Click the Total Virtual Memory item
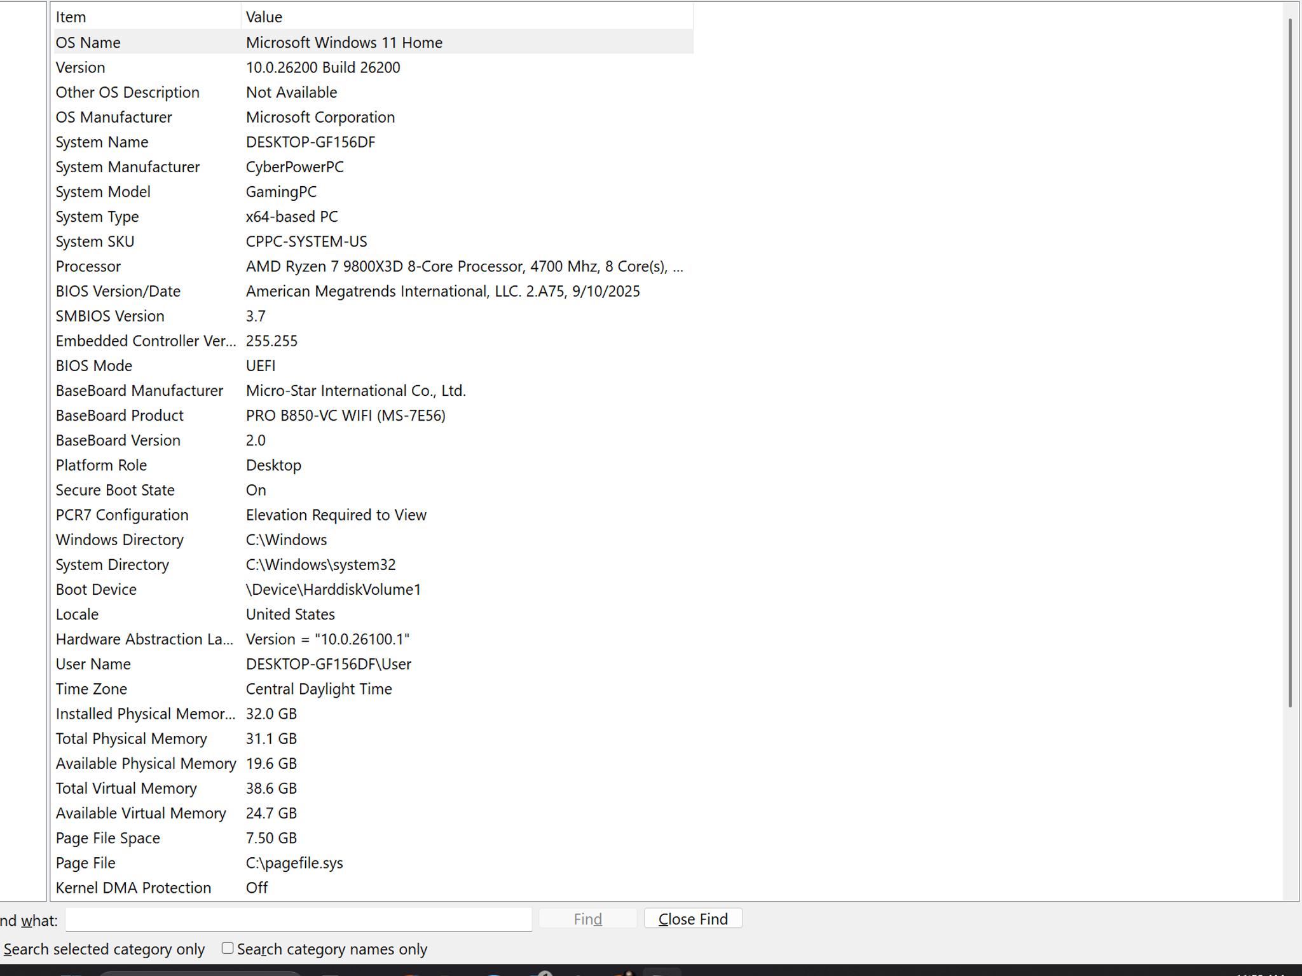The height and width of the screenshot is (976, 1302). point(126,788)
